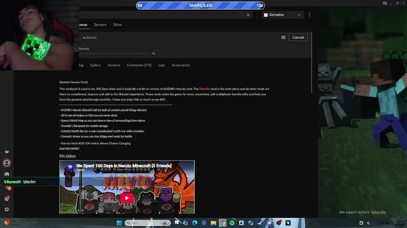407x228 pixels.
Task: Play the embedded YouTube video
Action: [x=127, y=198]
